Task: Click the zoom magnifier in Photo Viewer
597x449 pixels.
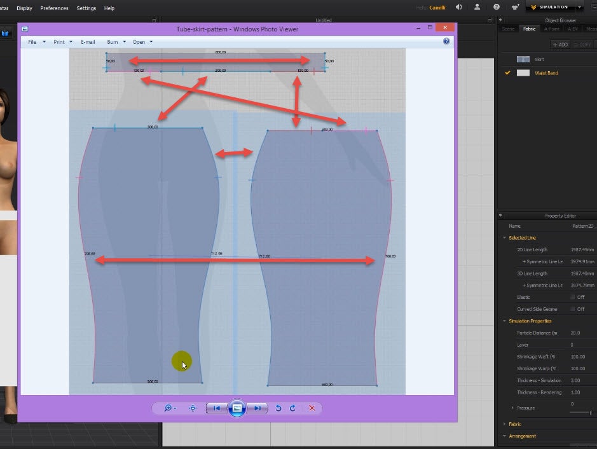Action: [168, 408]
